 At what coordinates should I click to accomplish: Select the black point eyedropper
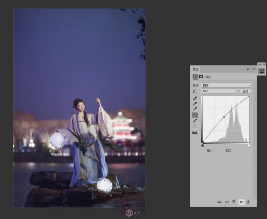click(x=195, y=99)
